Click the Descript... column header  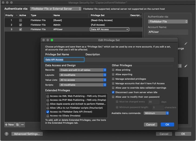click(136, 15)
